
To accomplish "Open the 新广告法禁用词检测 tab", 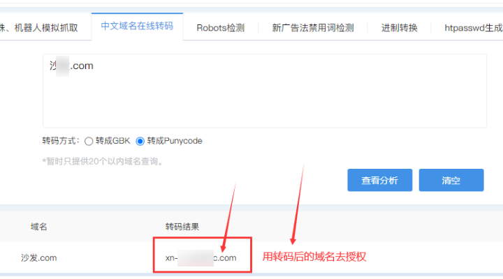I will 313,28.
